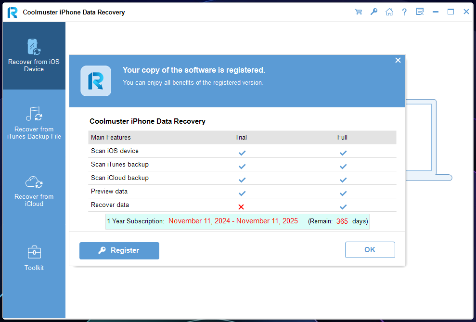
Task: Click the key icon in title bar
Action: coord(373,12)
